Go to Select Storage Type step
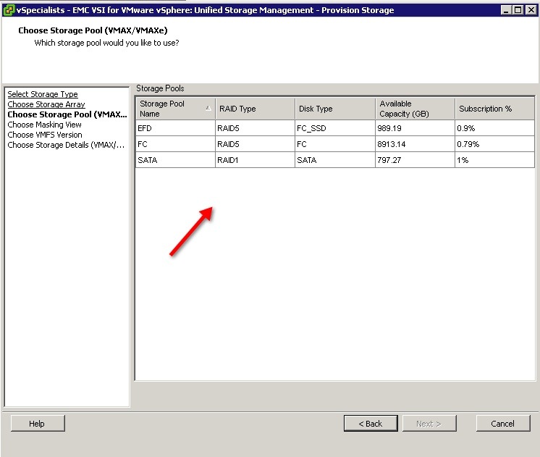Screen dimensions: 540x457 click(x=43, y=94)
